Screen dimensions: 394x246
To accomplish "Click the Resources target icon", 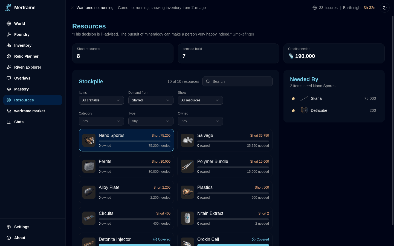I will tap(9, 100).
